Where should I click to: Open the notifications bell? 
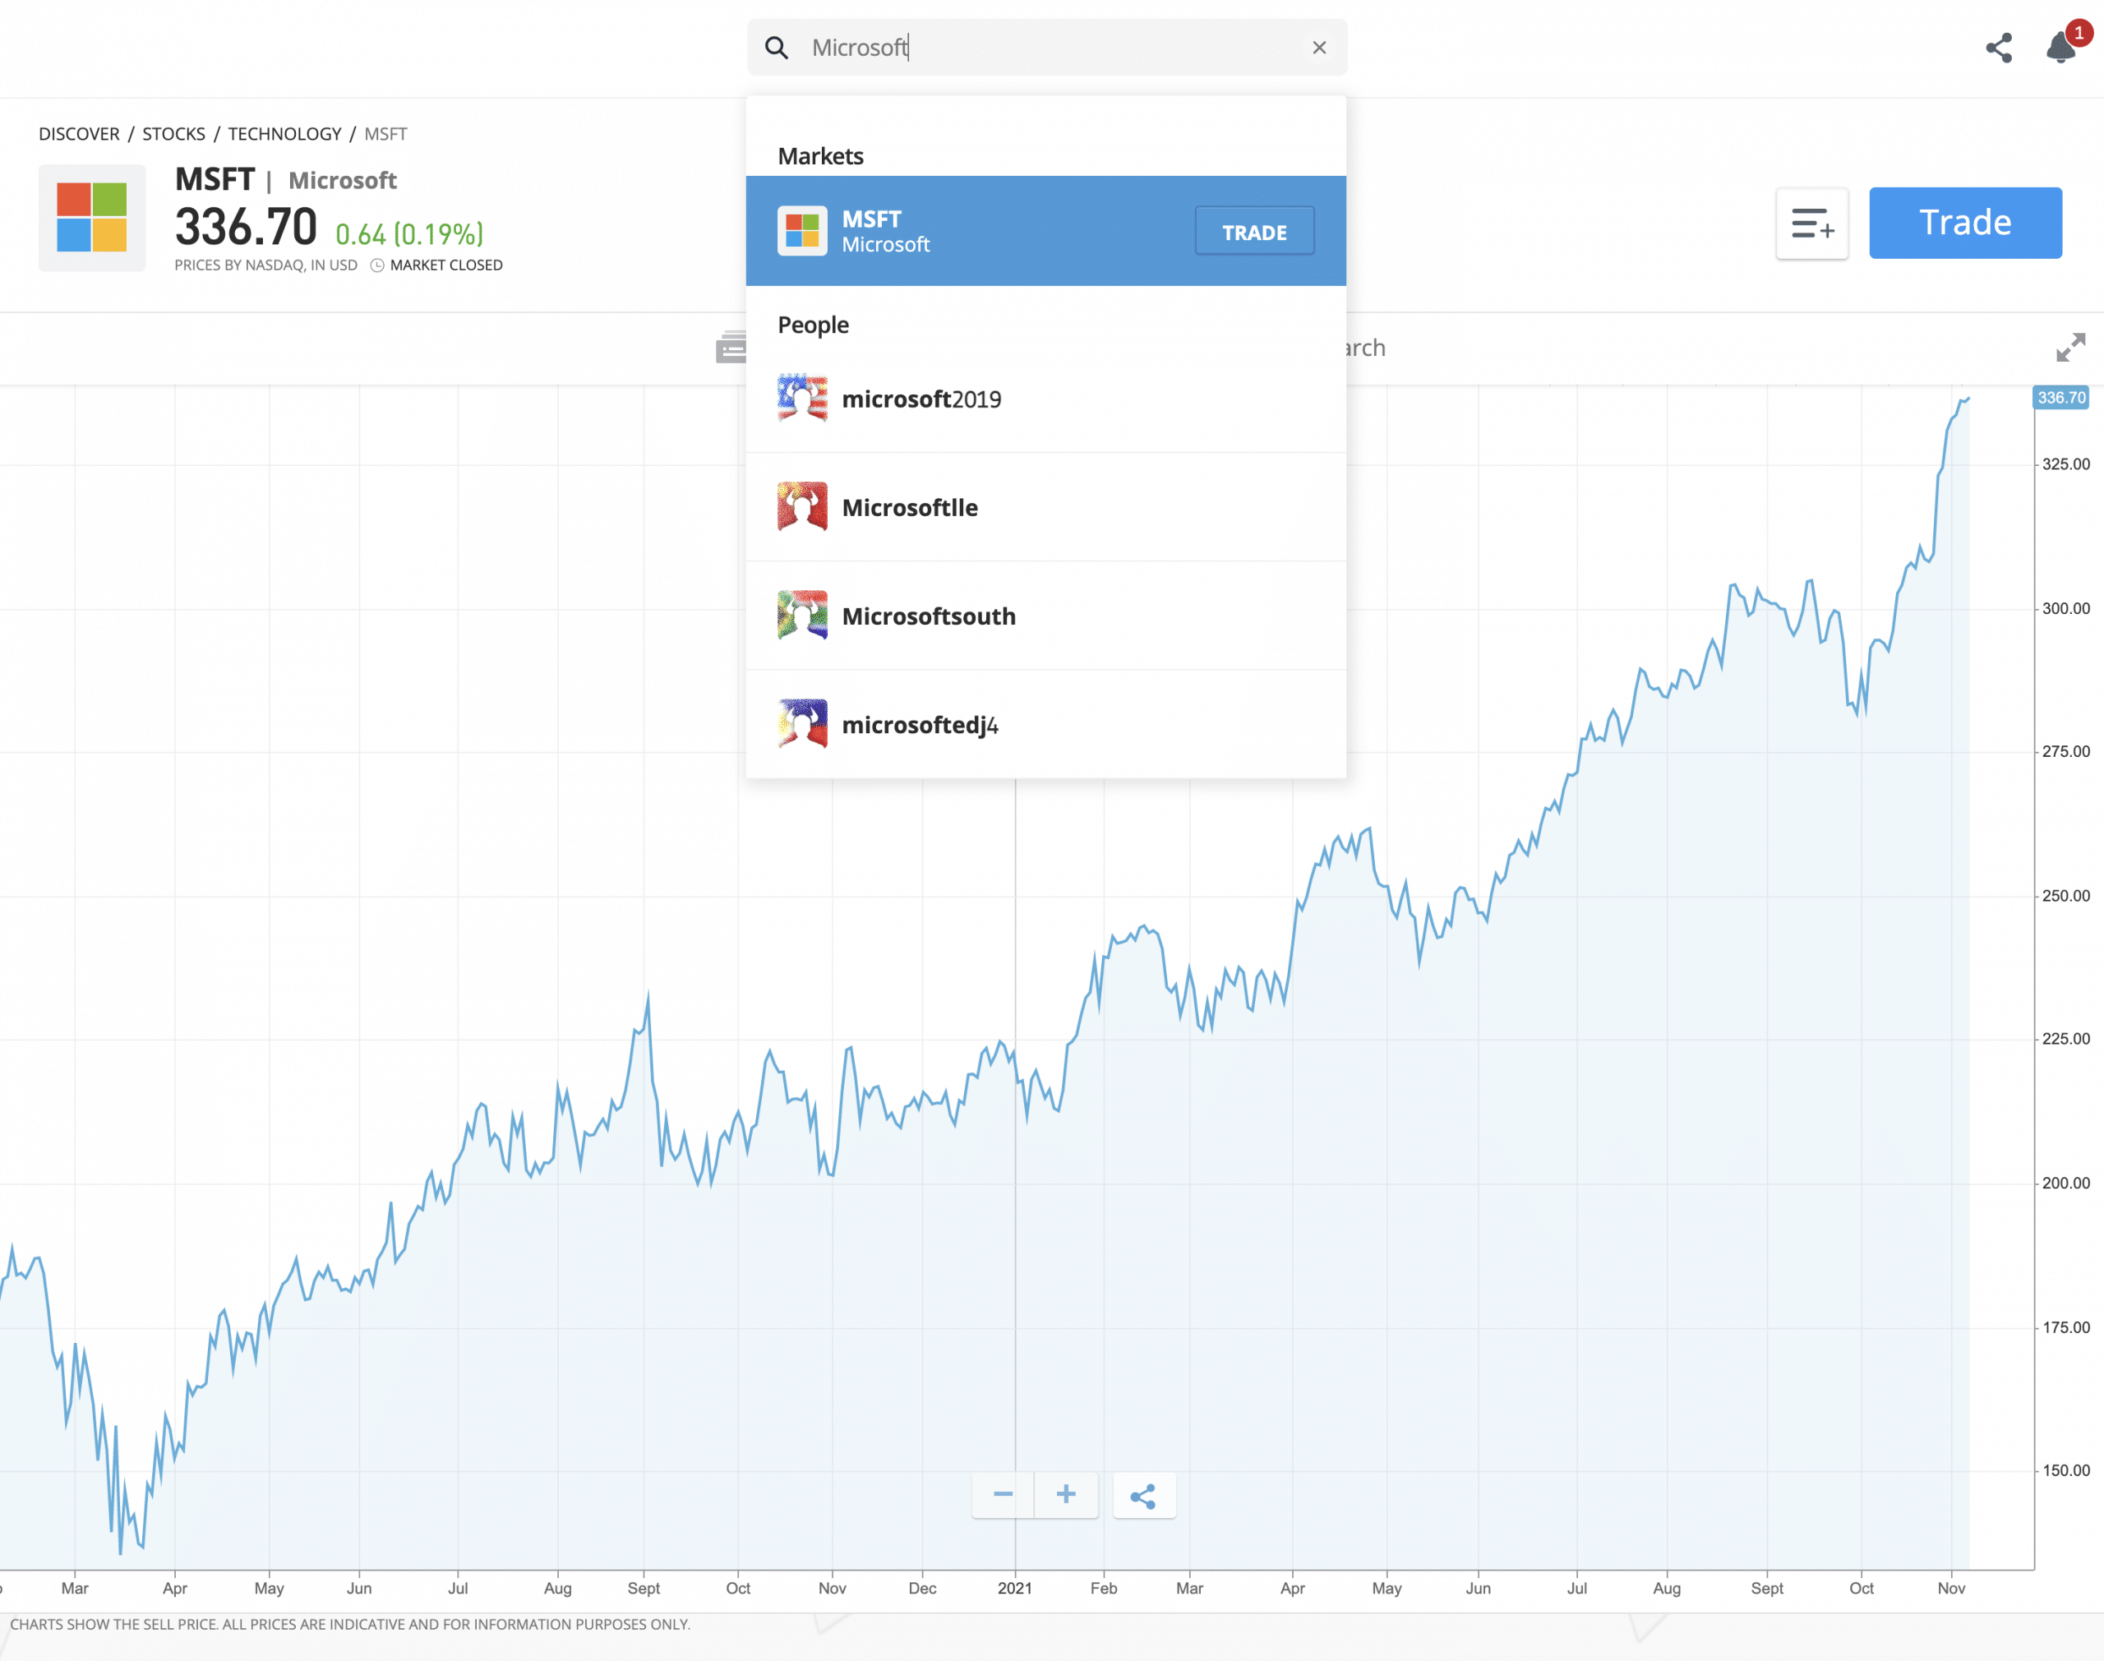[2060, 48]
